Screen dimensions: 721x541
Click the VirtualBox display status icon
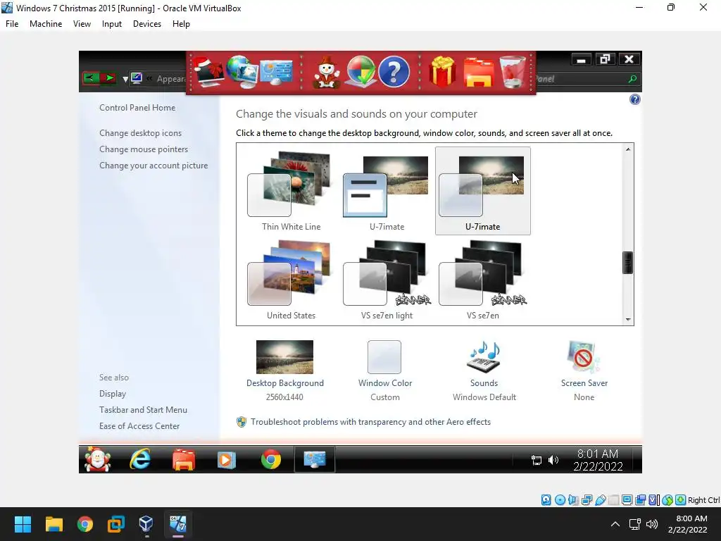(x=627, y=500)
